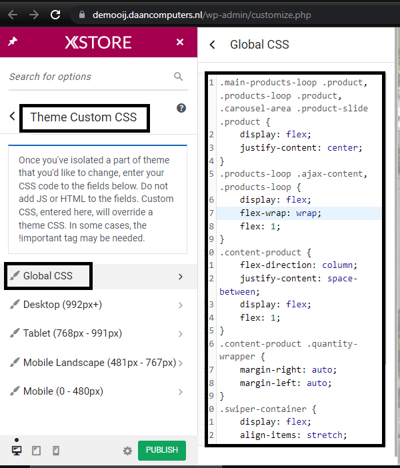Click the green PUBLISH button

[x=162, y=450]
